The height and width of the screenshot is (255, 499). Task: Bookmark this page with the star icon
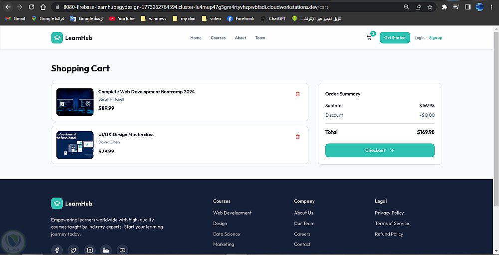(430, 7)
